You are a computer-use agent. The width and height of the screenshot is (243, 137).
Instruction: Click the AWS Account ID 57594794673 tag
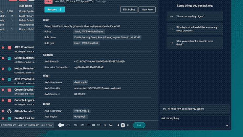(82, 111)
